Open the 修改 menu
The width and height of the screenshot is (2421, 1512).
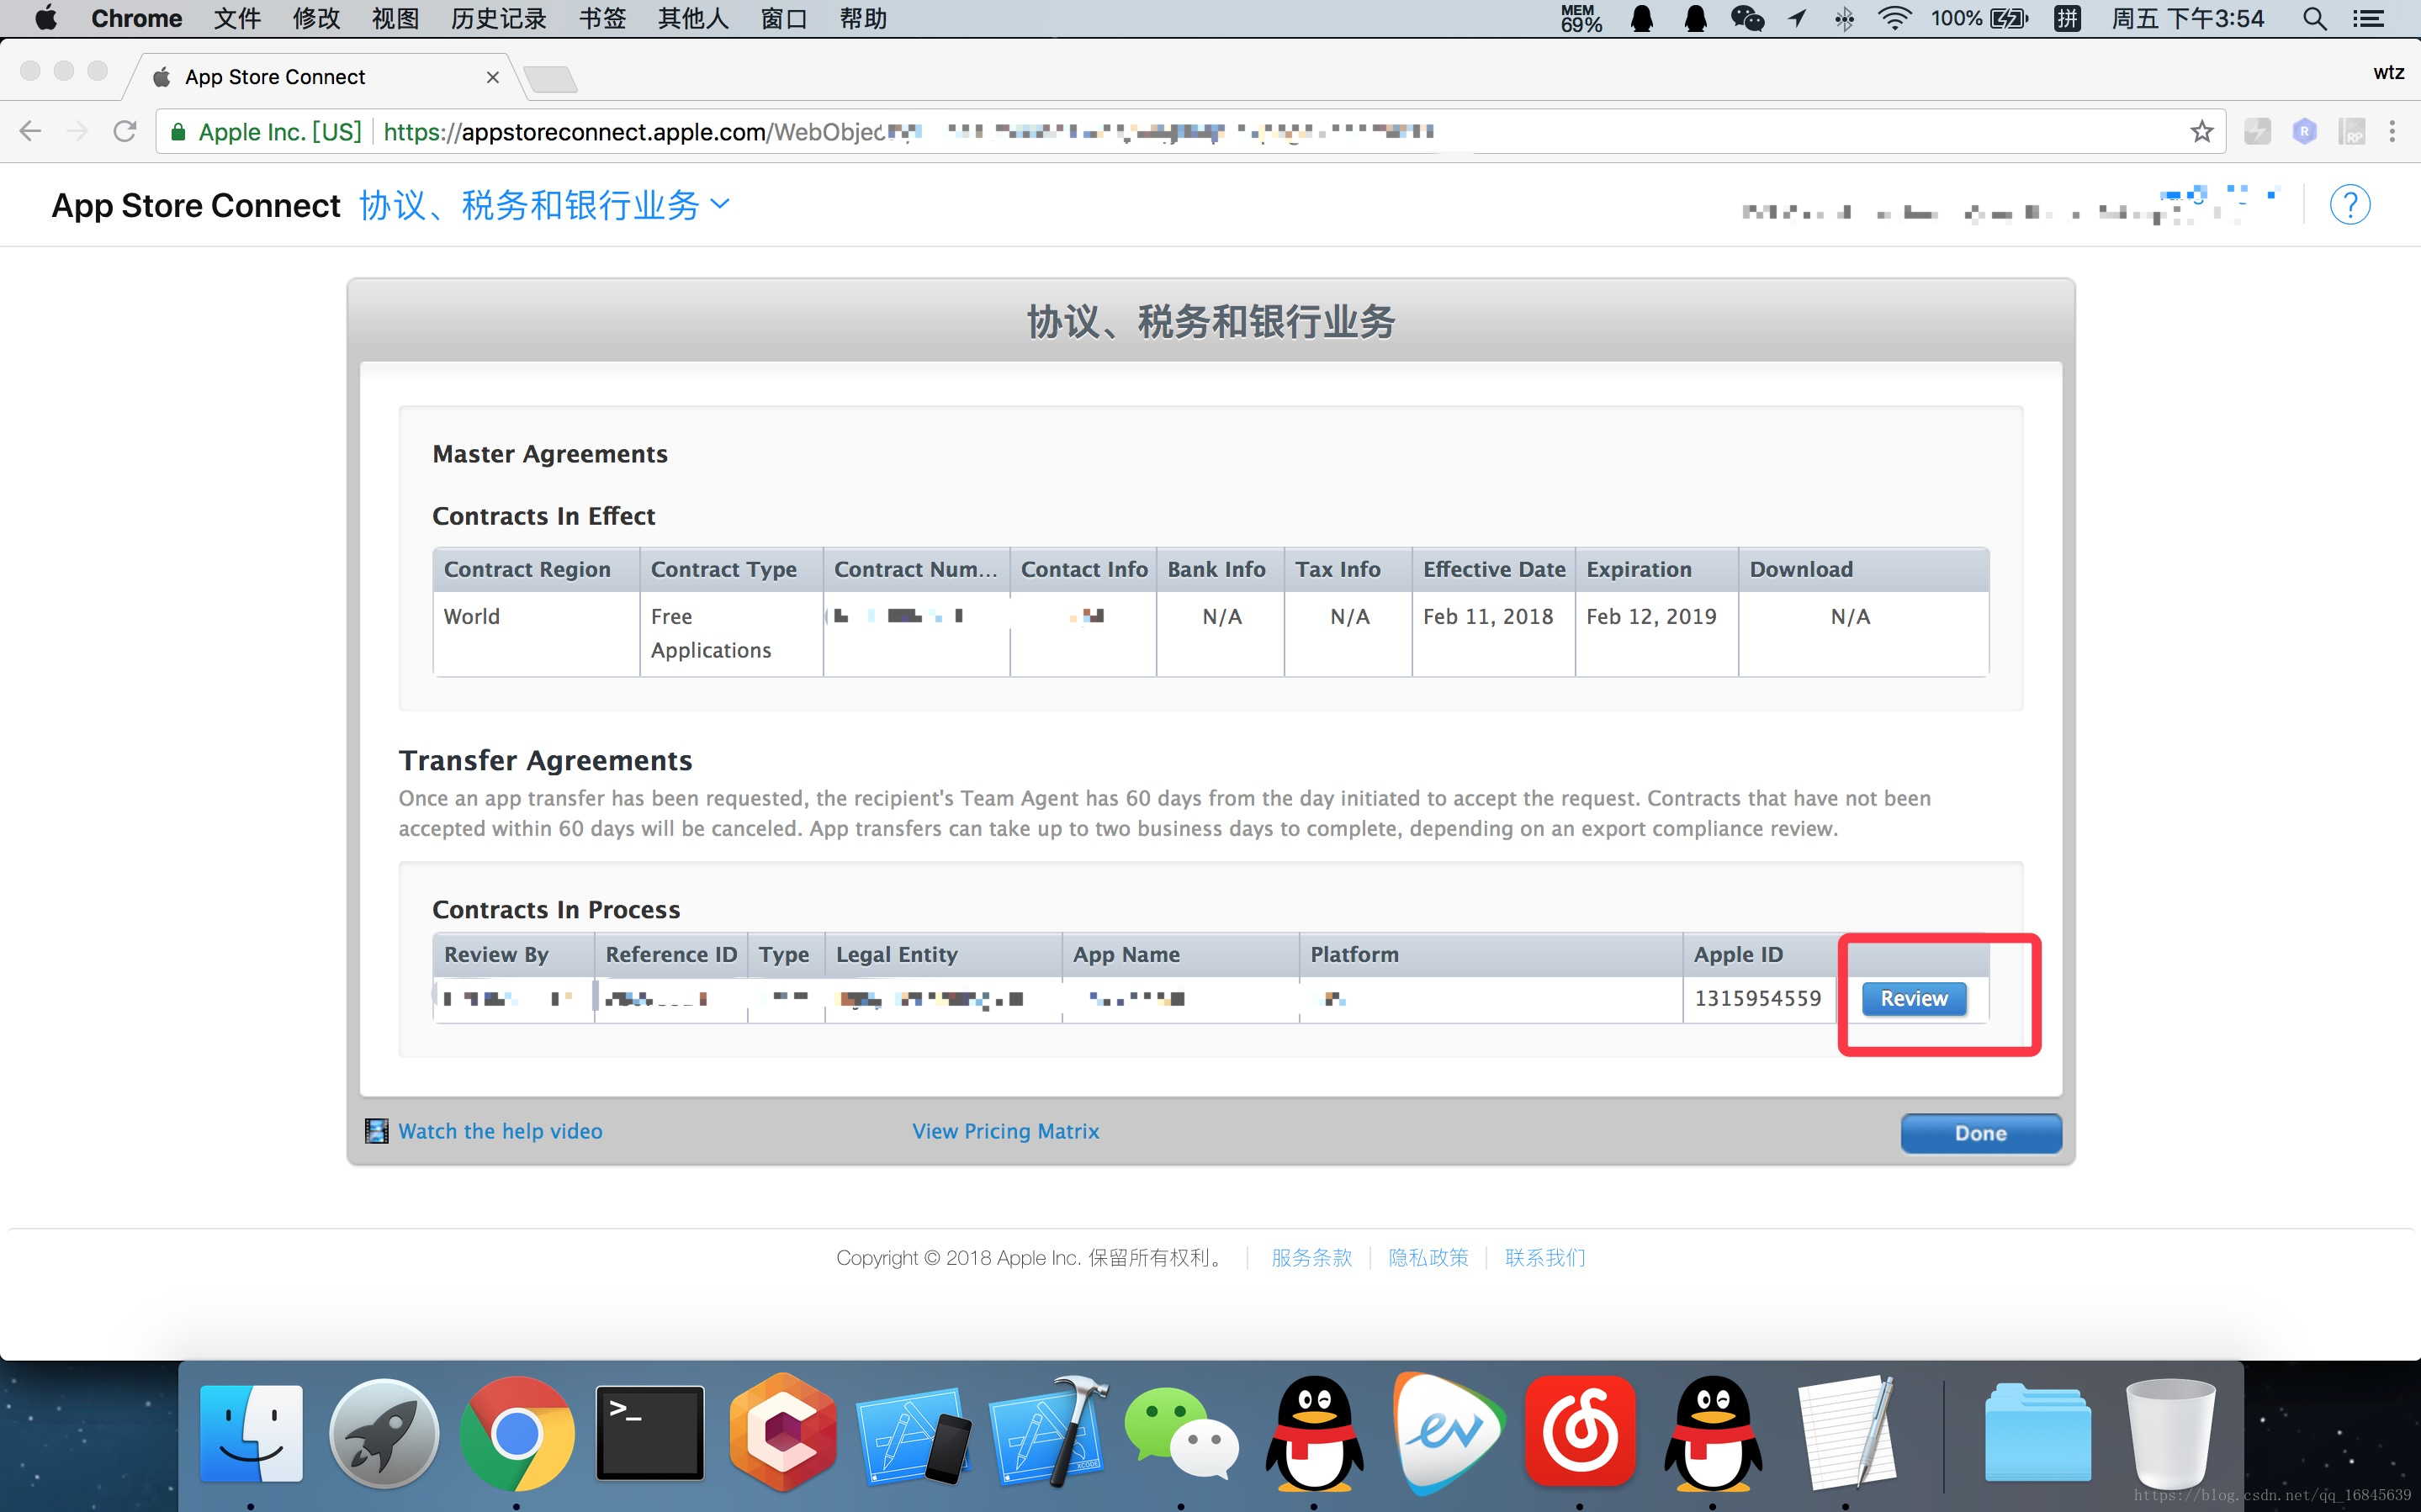(316, 18)
